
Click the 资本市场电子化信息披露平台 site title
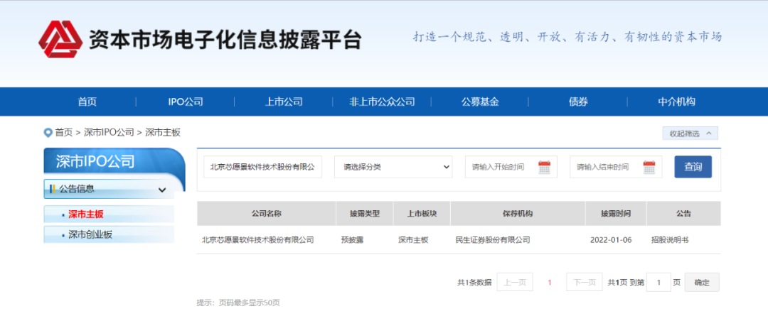point(225,38)
